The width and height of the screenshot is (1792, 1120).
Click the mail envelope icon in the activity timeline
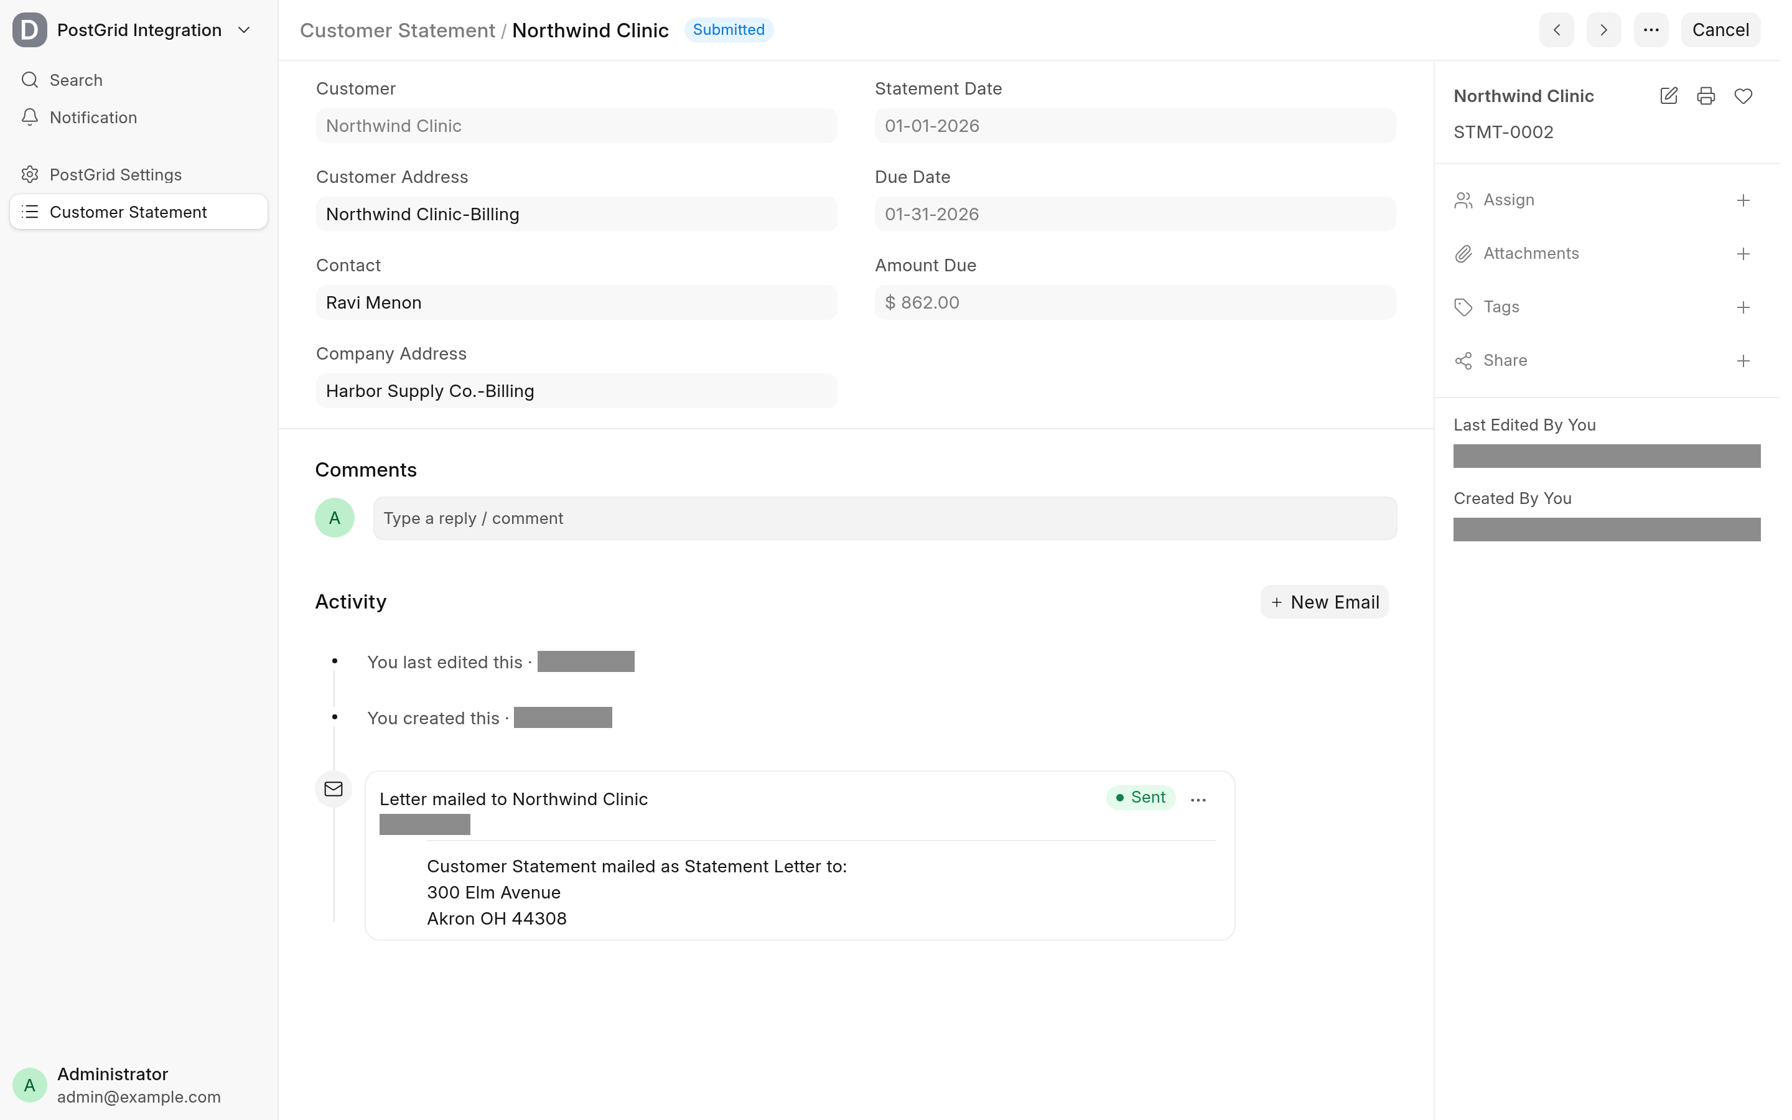(334, 789)
